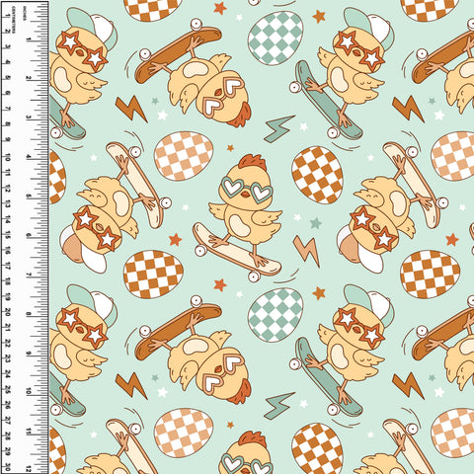474x474 pixels.
Task: Select the 15 centimeter mark on the ruler
Action: pyautogui.click(x=7, y=236)
